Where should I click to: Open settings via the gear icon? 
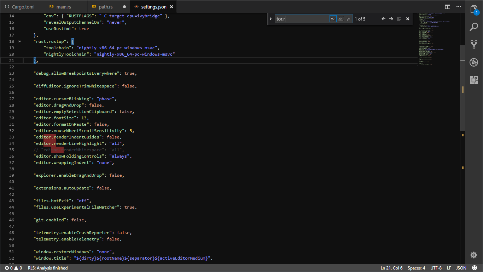[474, 255]
